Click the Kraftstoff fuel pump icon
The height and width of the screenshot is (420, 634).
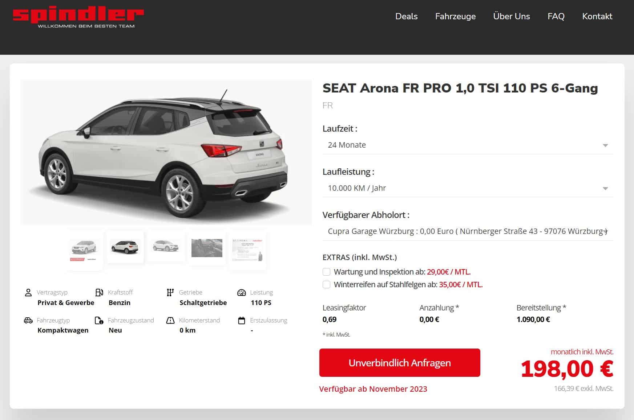point(99,292)
